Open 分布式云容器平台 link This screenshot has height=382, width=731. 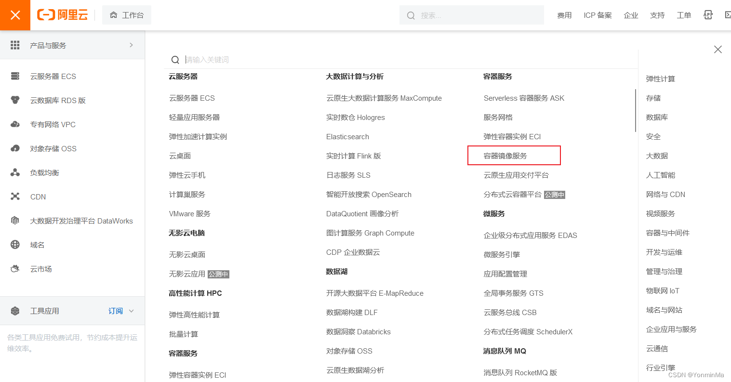(x=512, y=194)
